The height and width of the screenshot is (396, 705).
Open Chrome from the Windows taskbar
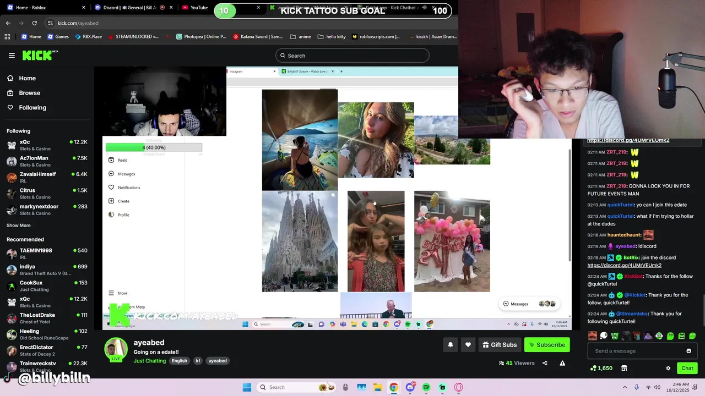[x=394, y=387]
